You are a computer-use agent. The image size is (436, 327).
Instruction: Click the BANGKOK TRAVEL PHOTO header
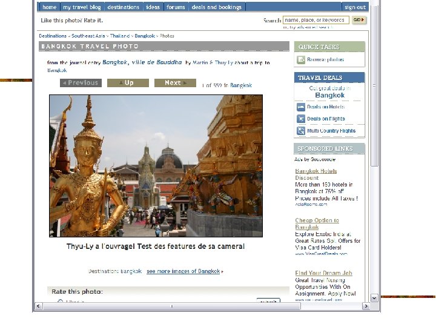pyautogui.click(x=164, y=47)
